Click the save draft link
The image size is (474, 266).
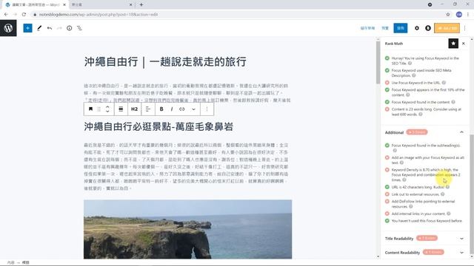[367, 28]
